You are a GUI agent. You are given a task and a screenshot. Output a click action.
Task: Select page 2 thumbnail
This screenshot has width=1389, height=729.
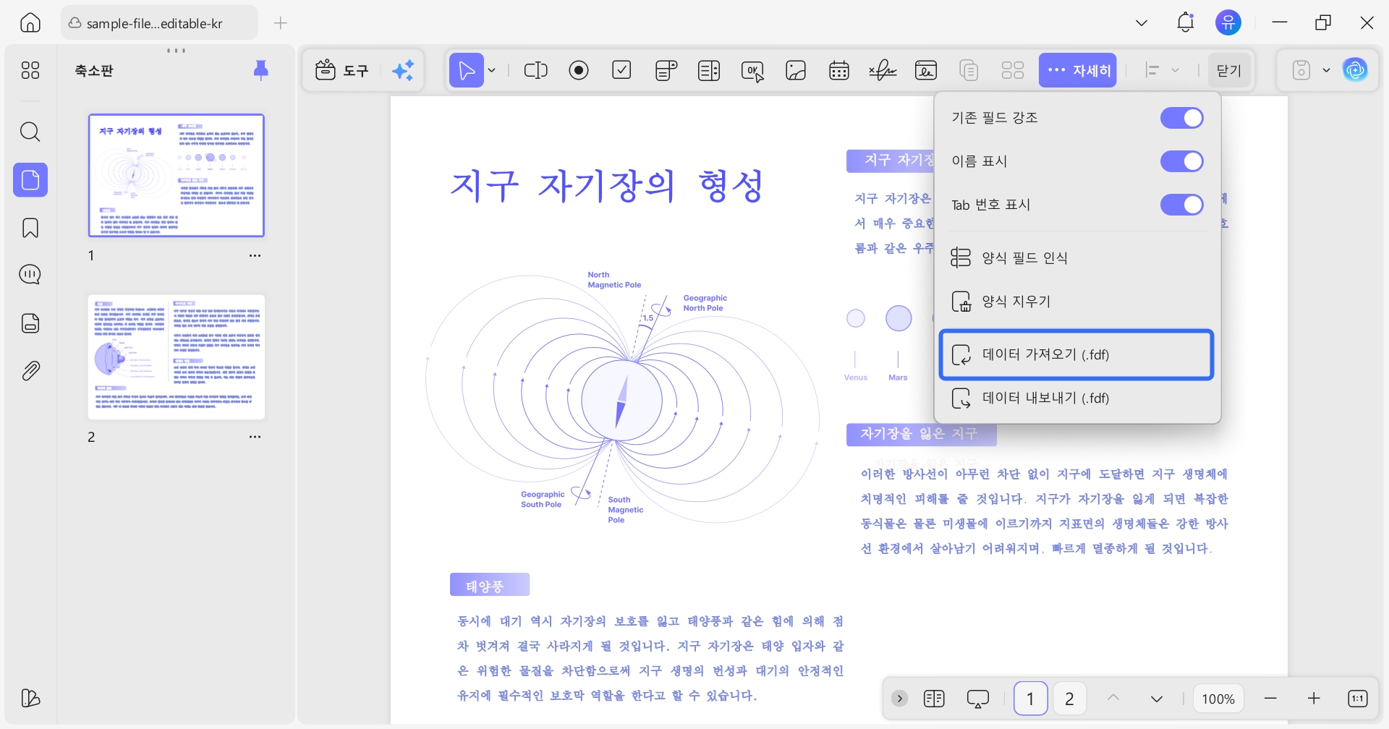[x=177, y=357]
